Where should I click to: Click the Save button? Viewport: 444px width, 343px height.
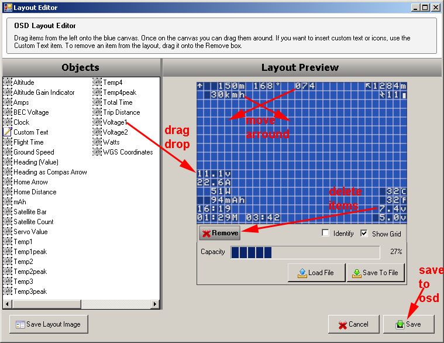coord(408,324)
